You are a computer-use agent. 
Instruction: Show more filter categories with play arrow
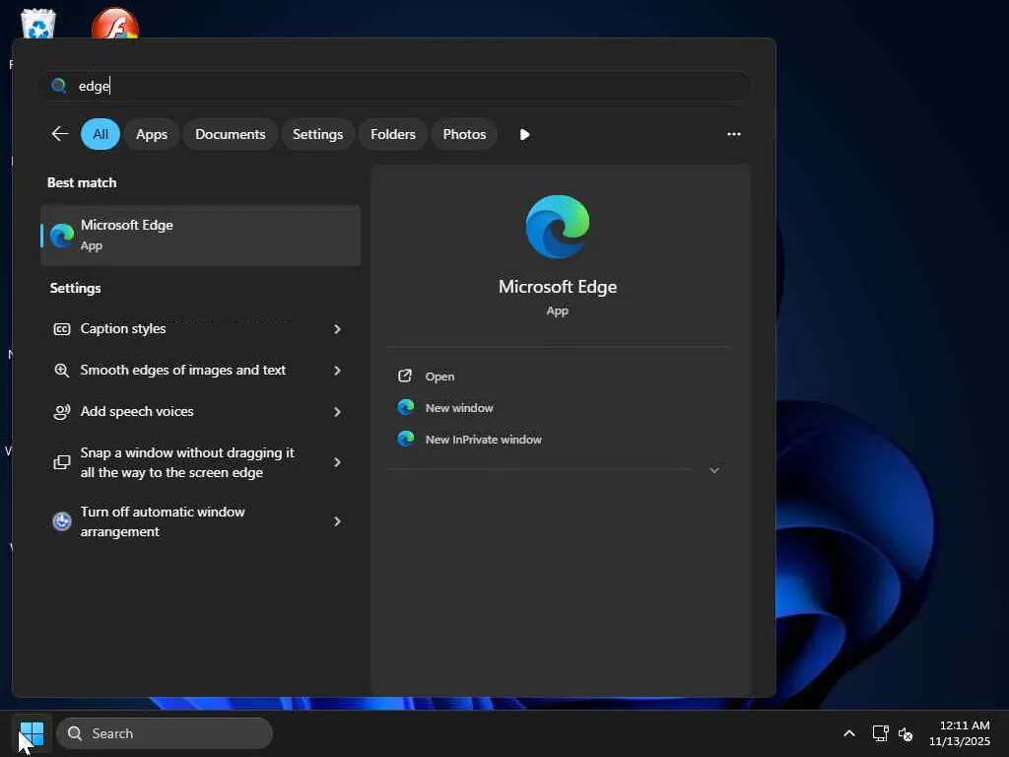(524, 134)
